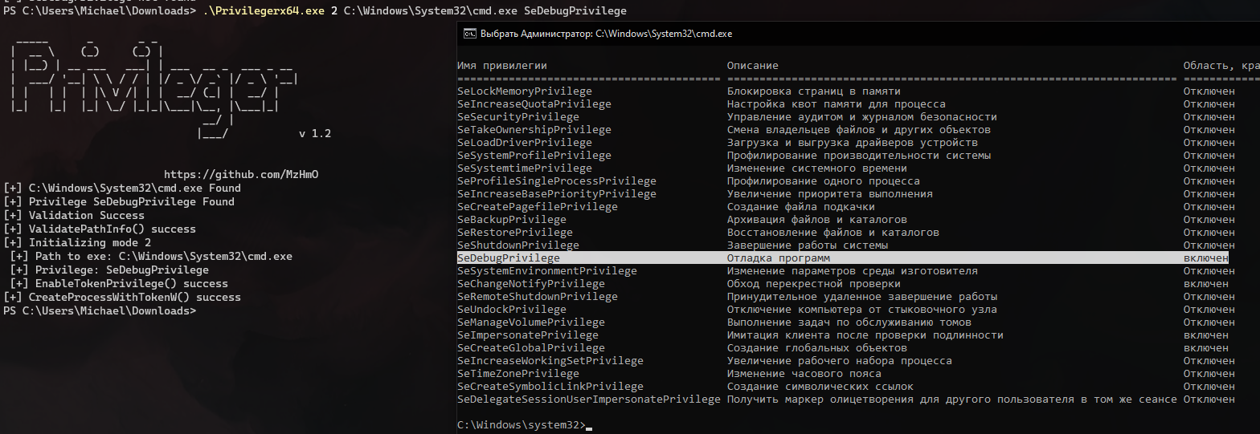Click the cmd.exe window title text
Viewport: 1260px width, 434px height.
pos(606,34)
